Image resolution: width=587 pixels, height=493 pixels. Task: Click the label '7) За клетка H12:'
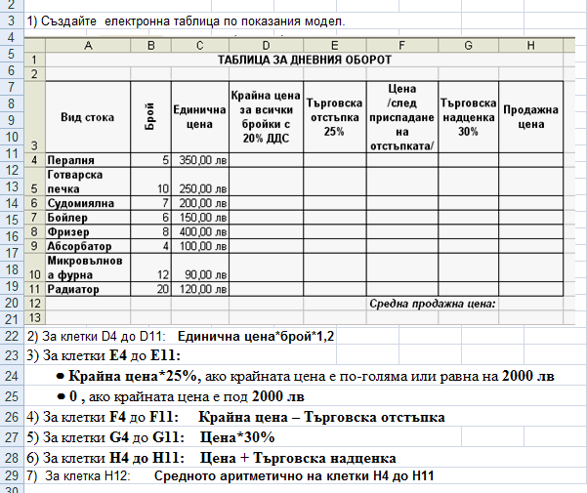tap(78, 475)
